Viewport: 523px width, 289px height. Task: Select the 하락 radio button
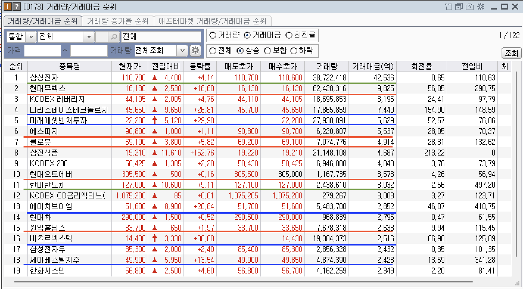294,51
